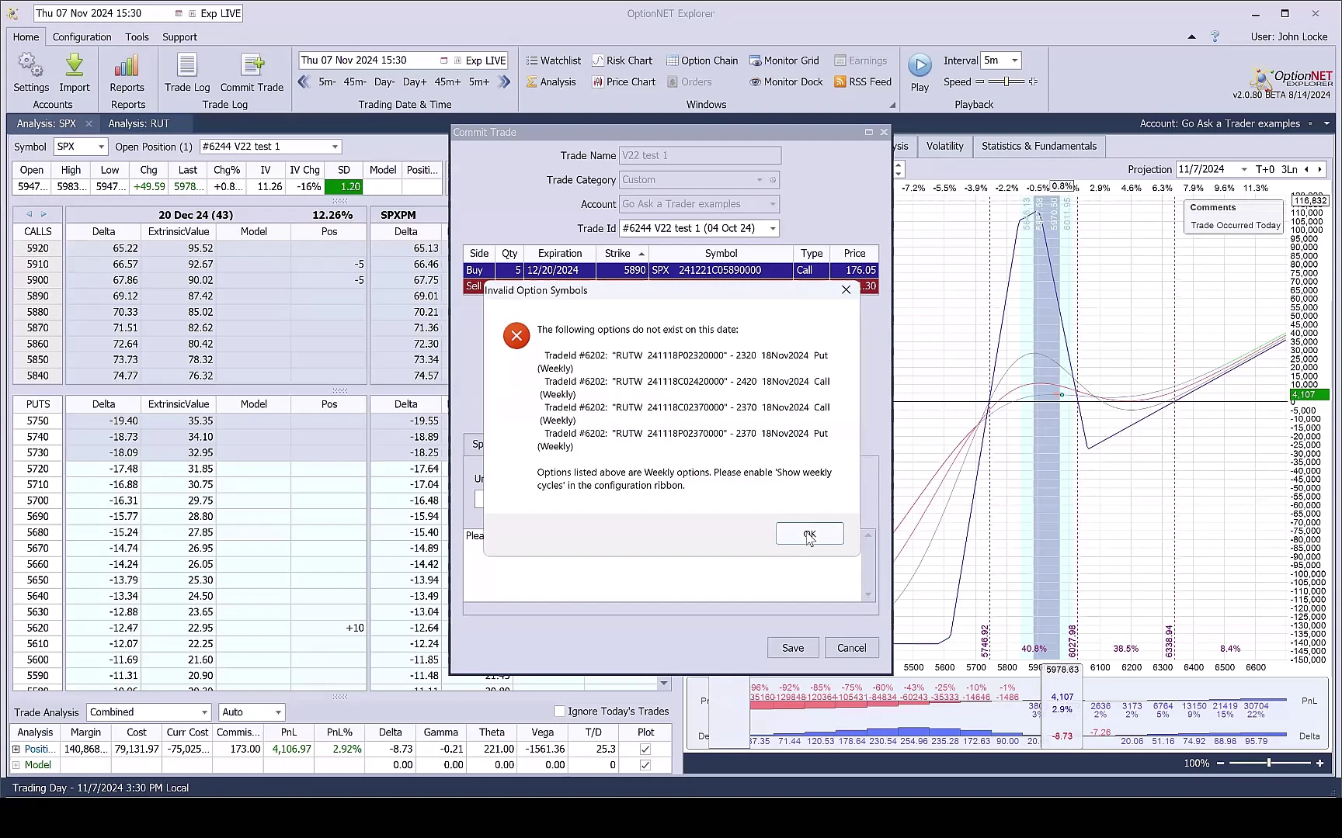Open the Option Chain window

702,61
